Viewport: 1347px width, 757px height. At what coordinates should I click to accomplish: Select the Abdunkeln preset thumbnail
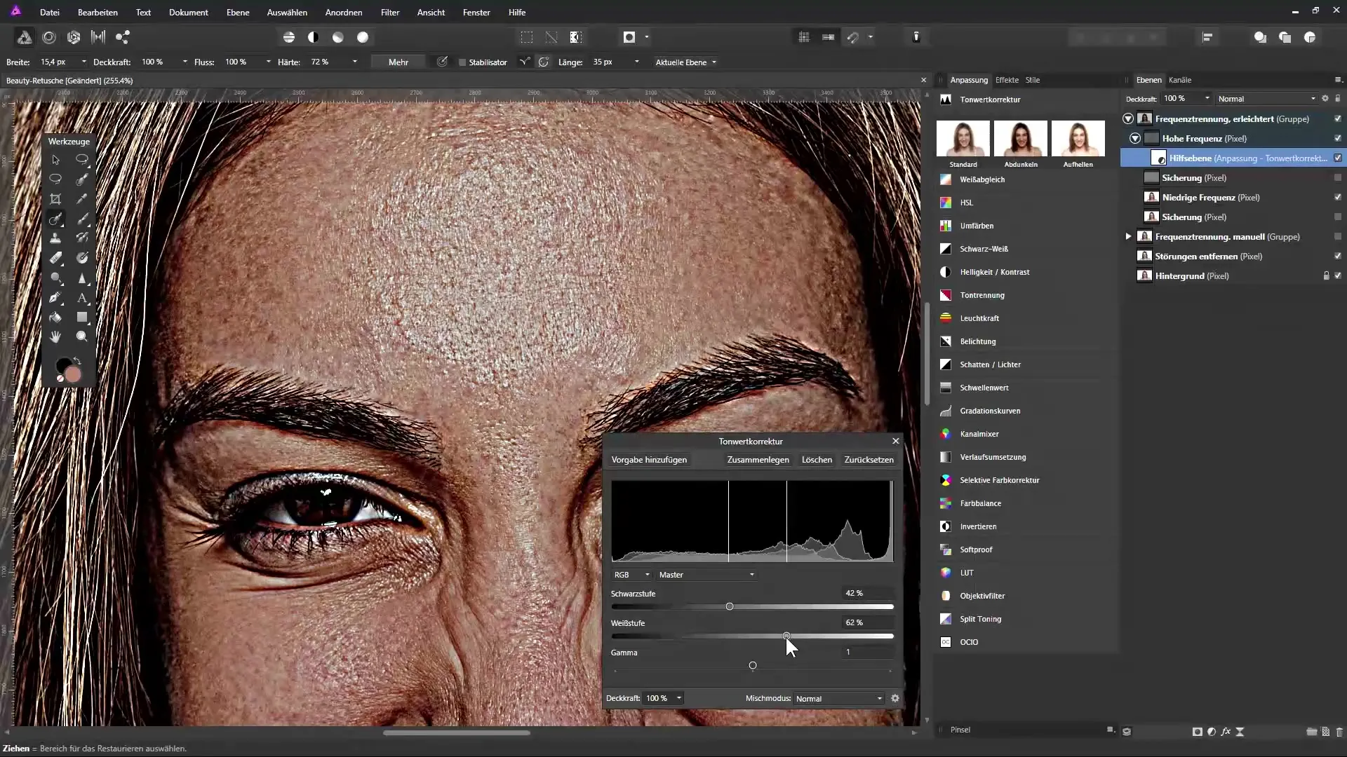[x=1021, y=139]
